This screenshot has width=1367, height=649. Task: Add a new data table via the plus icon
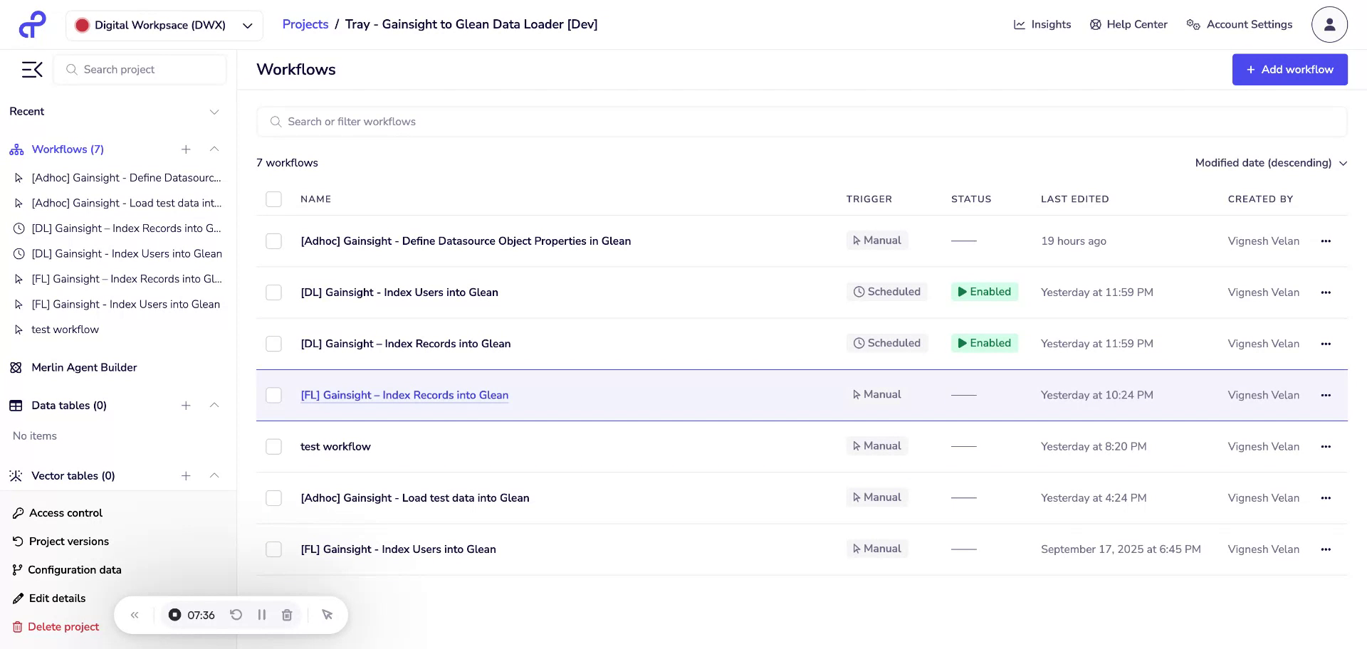[x=186, y=405]
